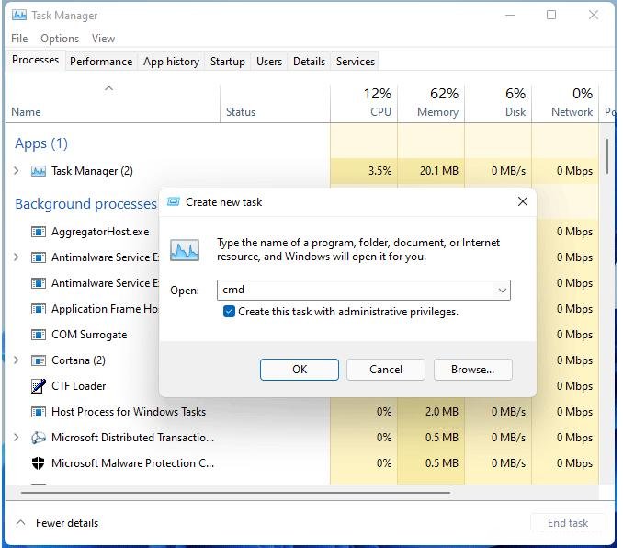Switch to the Services tab
This screenshot has height=548, width=623.
pyautogui.click(x=356, y=62)
